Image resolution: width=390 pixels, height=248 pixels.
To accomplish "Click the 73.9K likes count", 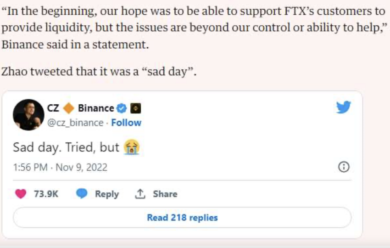I will (46, 194).
